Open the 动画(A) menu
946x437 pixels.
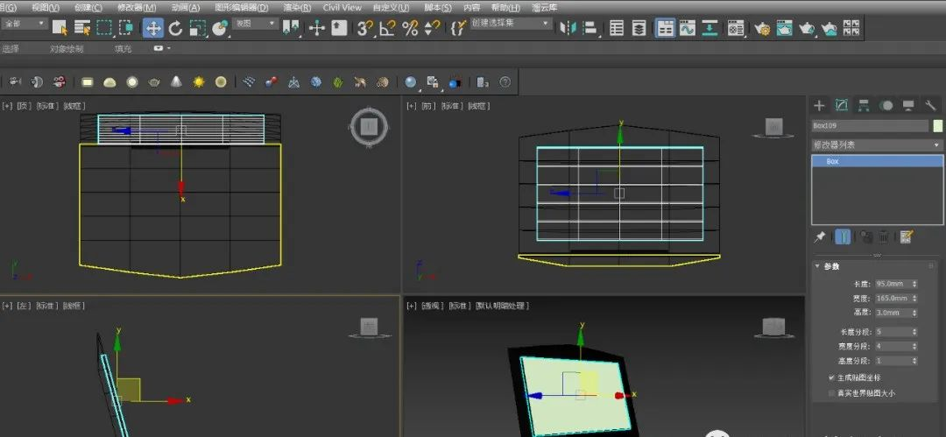186,7
